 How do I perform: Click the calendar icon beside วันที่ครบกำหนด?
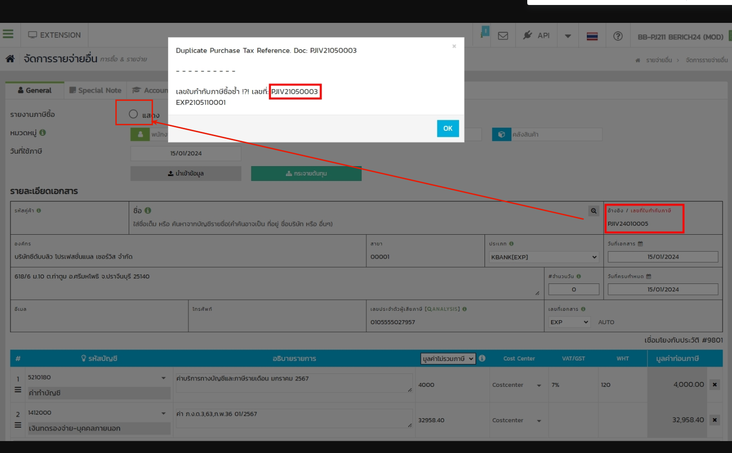pos(649,276)
